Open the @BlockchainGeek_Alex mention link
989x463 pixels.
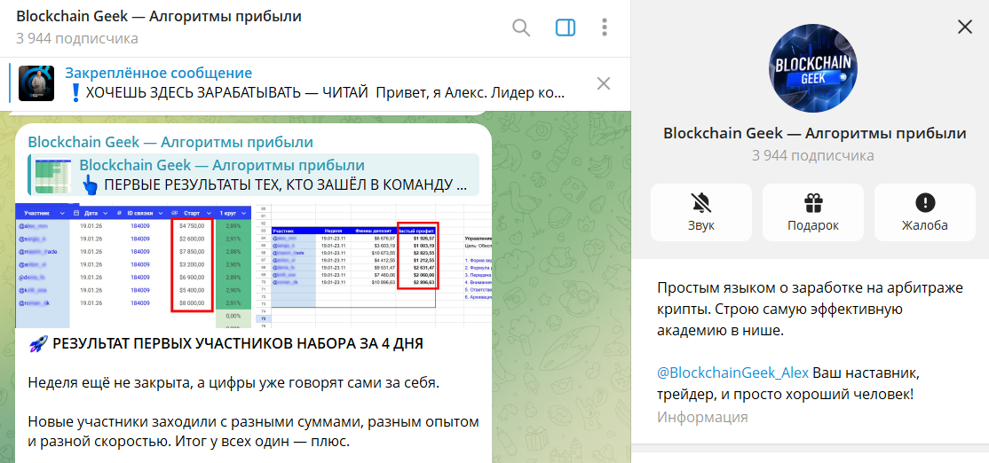(x=732, y=372)
